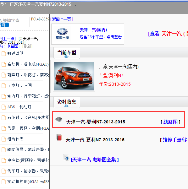Click the 天津一汽(国内) brand link
Image resolution: width=188 pixels, height=189 pixels.
(x=93, y=30)
